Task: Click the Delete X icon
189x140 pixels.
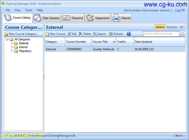Action: click(x=80, y=34)
